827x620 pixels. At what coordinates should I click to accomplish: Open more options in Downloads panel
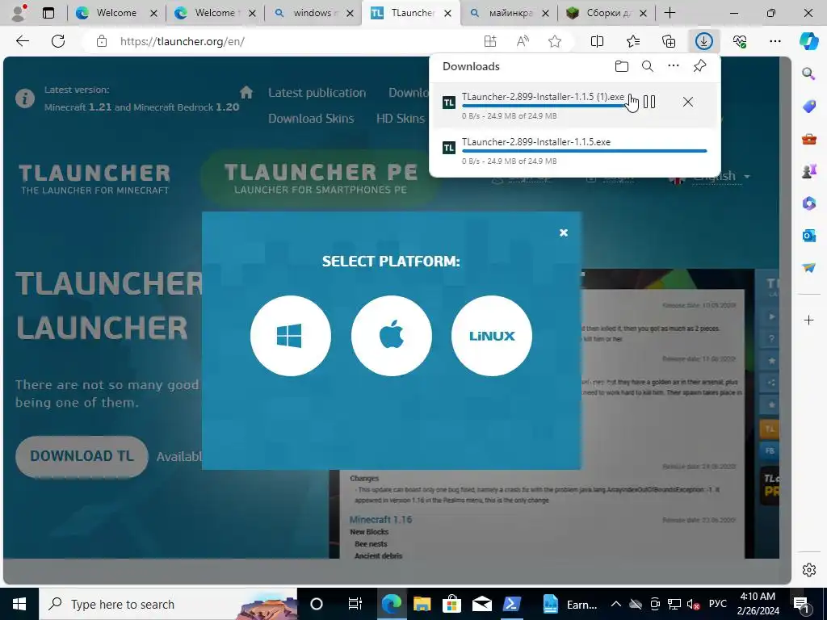point(674,66)
